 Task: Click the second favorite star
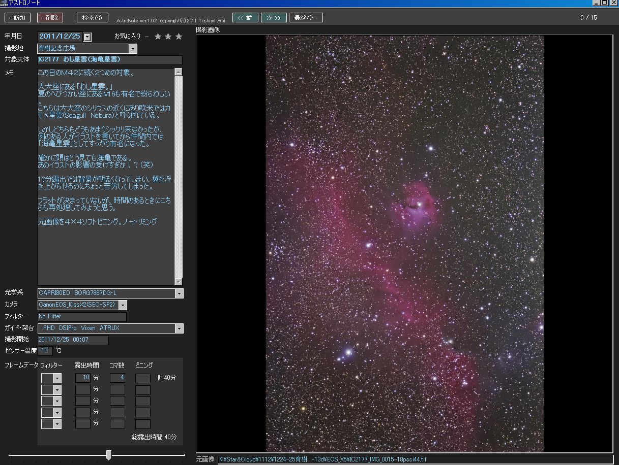(x=168, y=37)
